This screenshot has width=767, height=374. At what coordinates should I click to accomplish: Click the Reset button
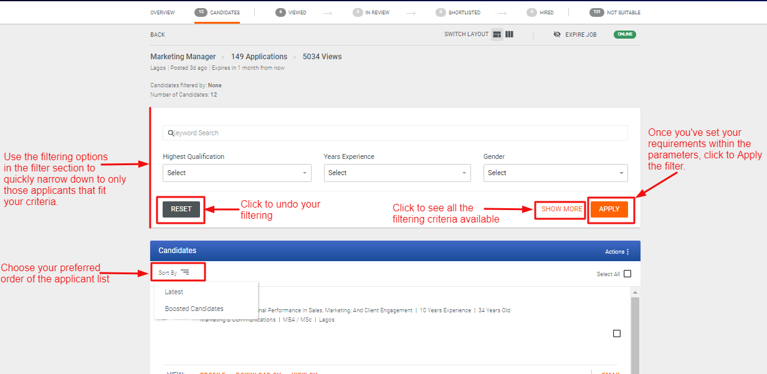(x=181, y=209)
